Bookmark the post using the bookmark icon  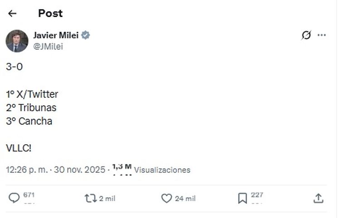[x=242, y=198]
